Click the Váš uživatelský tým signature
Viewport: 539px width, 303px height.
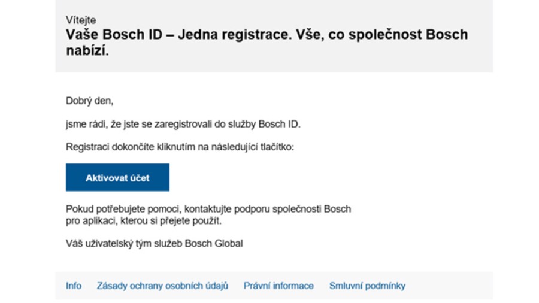click(x=155, y=244)
